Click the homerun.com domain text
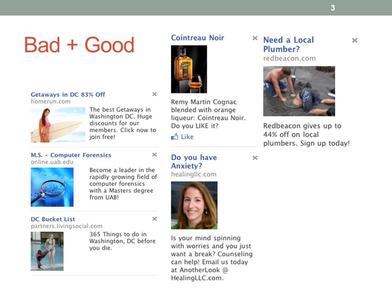This screenshot has height=294, width=392. (x=51, y=102)
